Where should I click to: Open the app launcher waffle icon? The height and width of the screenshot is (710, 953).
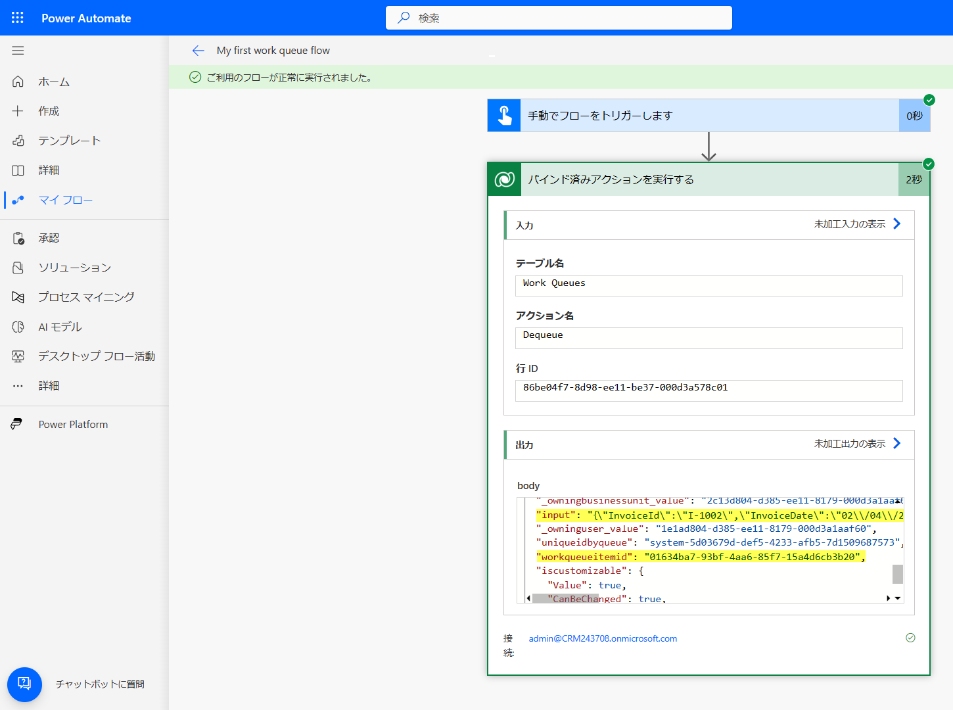[18, 18]
